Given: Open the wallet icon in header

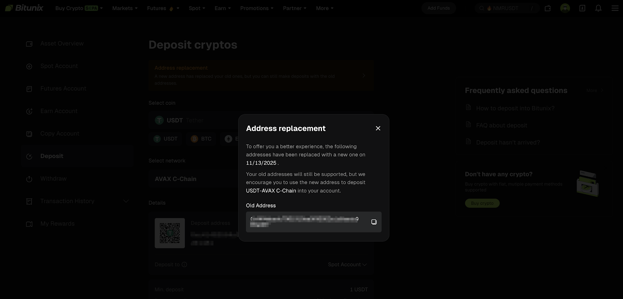Looking at the screenshot, I should coord(547,8).
